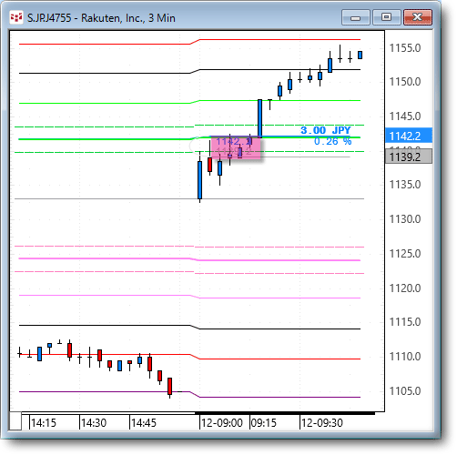Viewport: 457px width, 455px height.
Task: Select the 1115.0 price scale label
Action: (405, 322)
